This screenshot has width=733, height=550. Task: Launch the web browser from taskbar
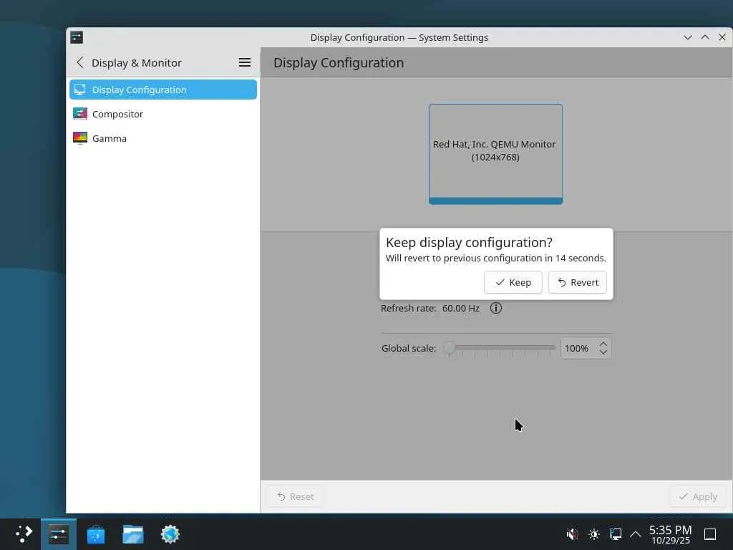point(170,534)
